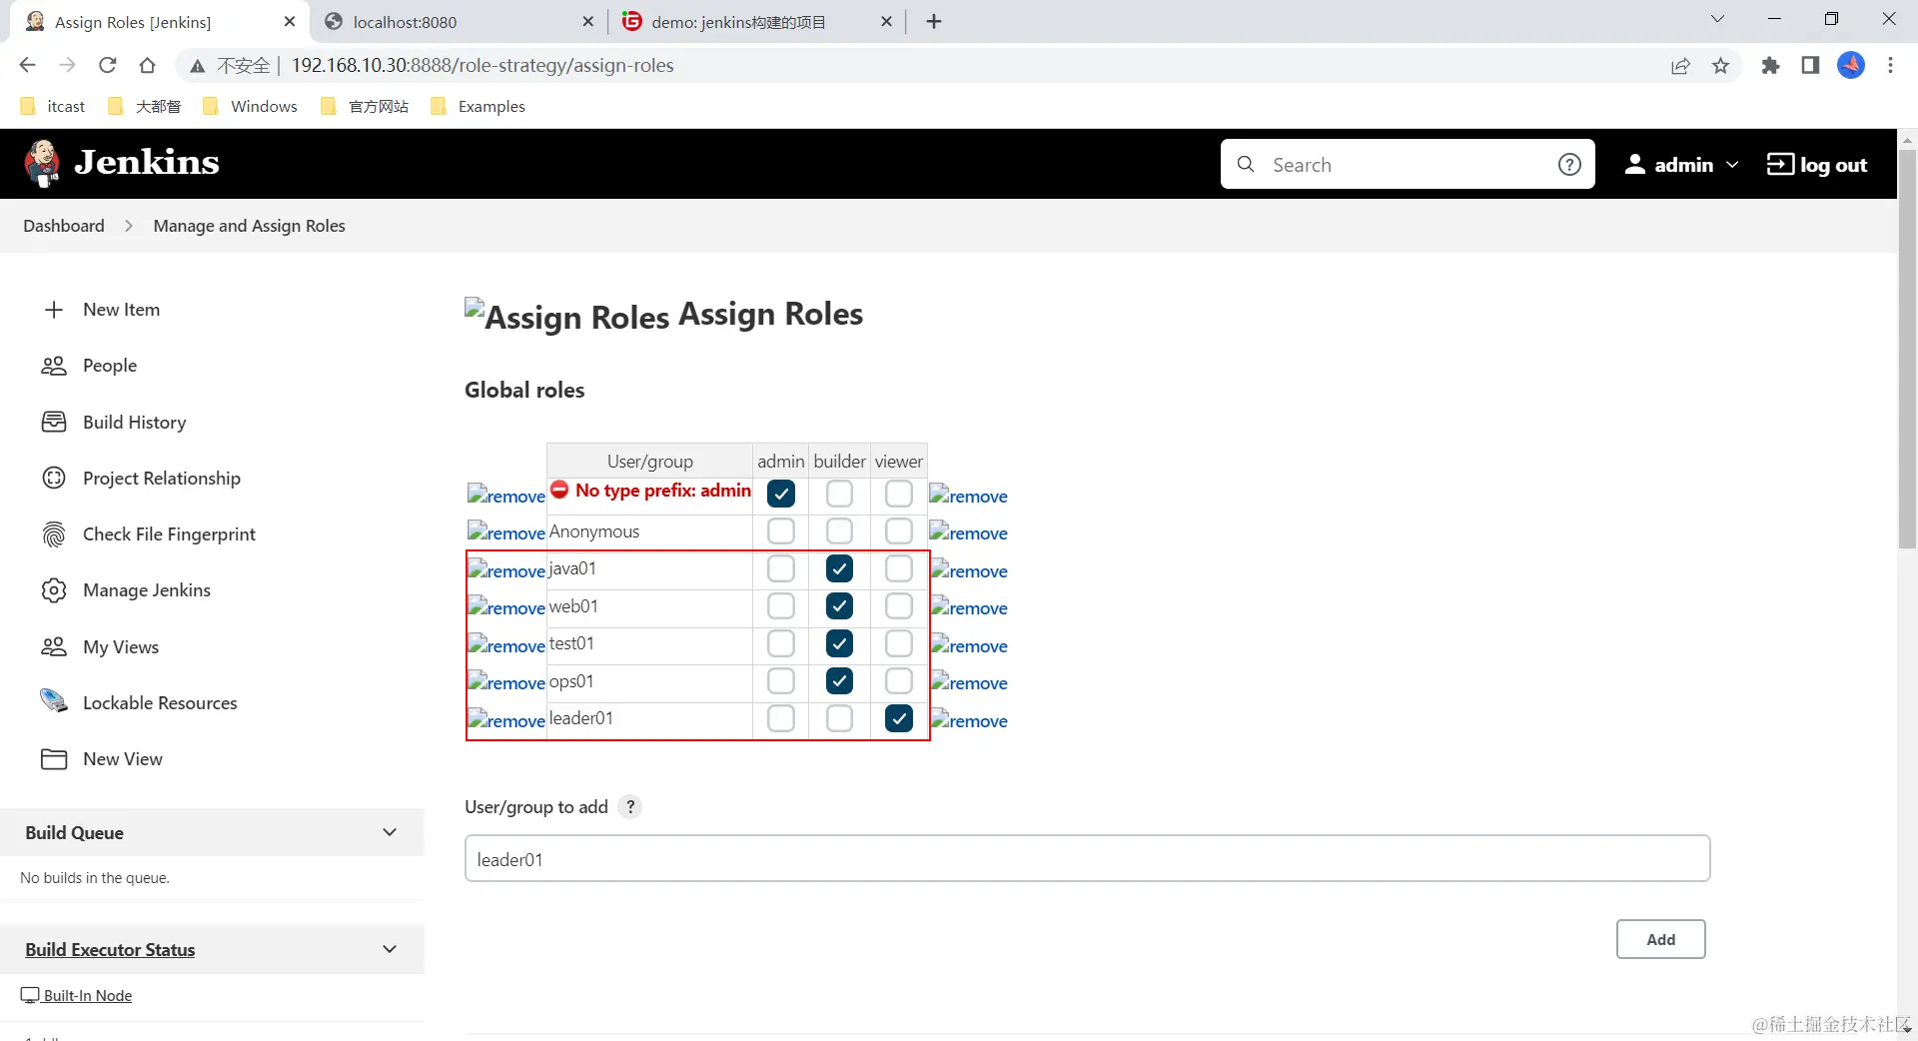
Task: Open the 大都督 bookmark folder
Action: pyautogui.click(x=145, y=106)
